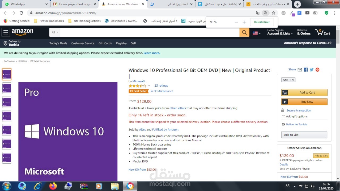Screen dimensions: 340x191
Task: Decrease zoom with minus button
Action: point(236,22)
